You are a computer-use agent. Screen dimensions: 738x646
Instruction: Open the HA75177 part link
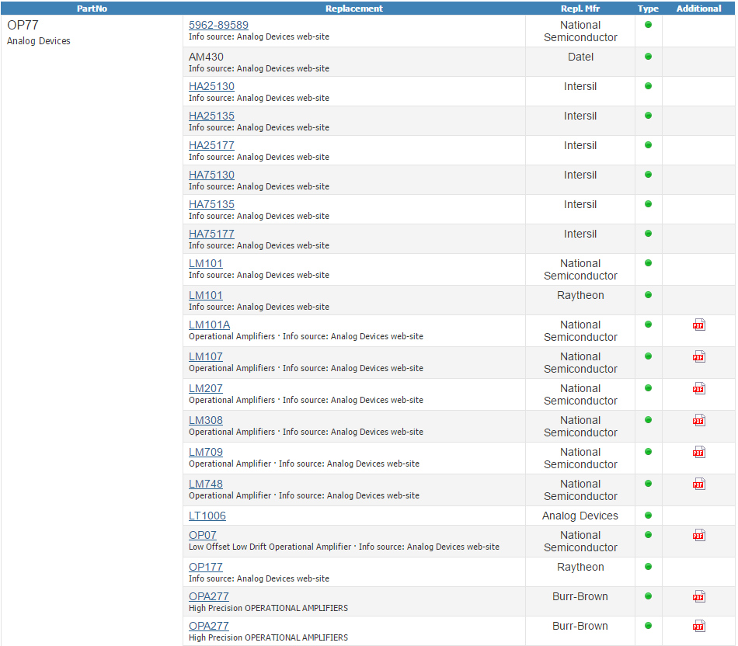[211, 234]
